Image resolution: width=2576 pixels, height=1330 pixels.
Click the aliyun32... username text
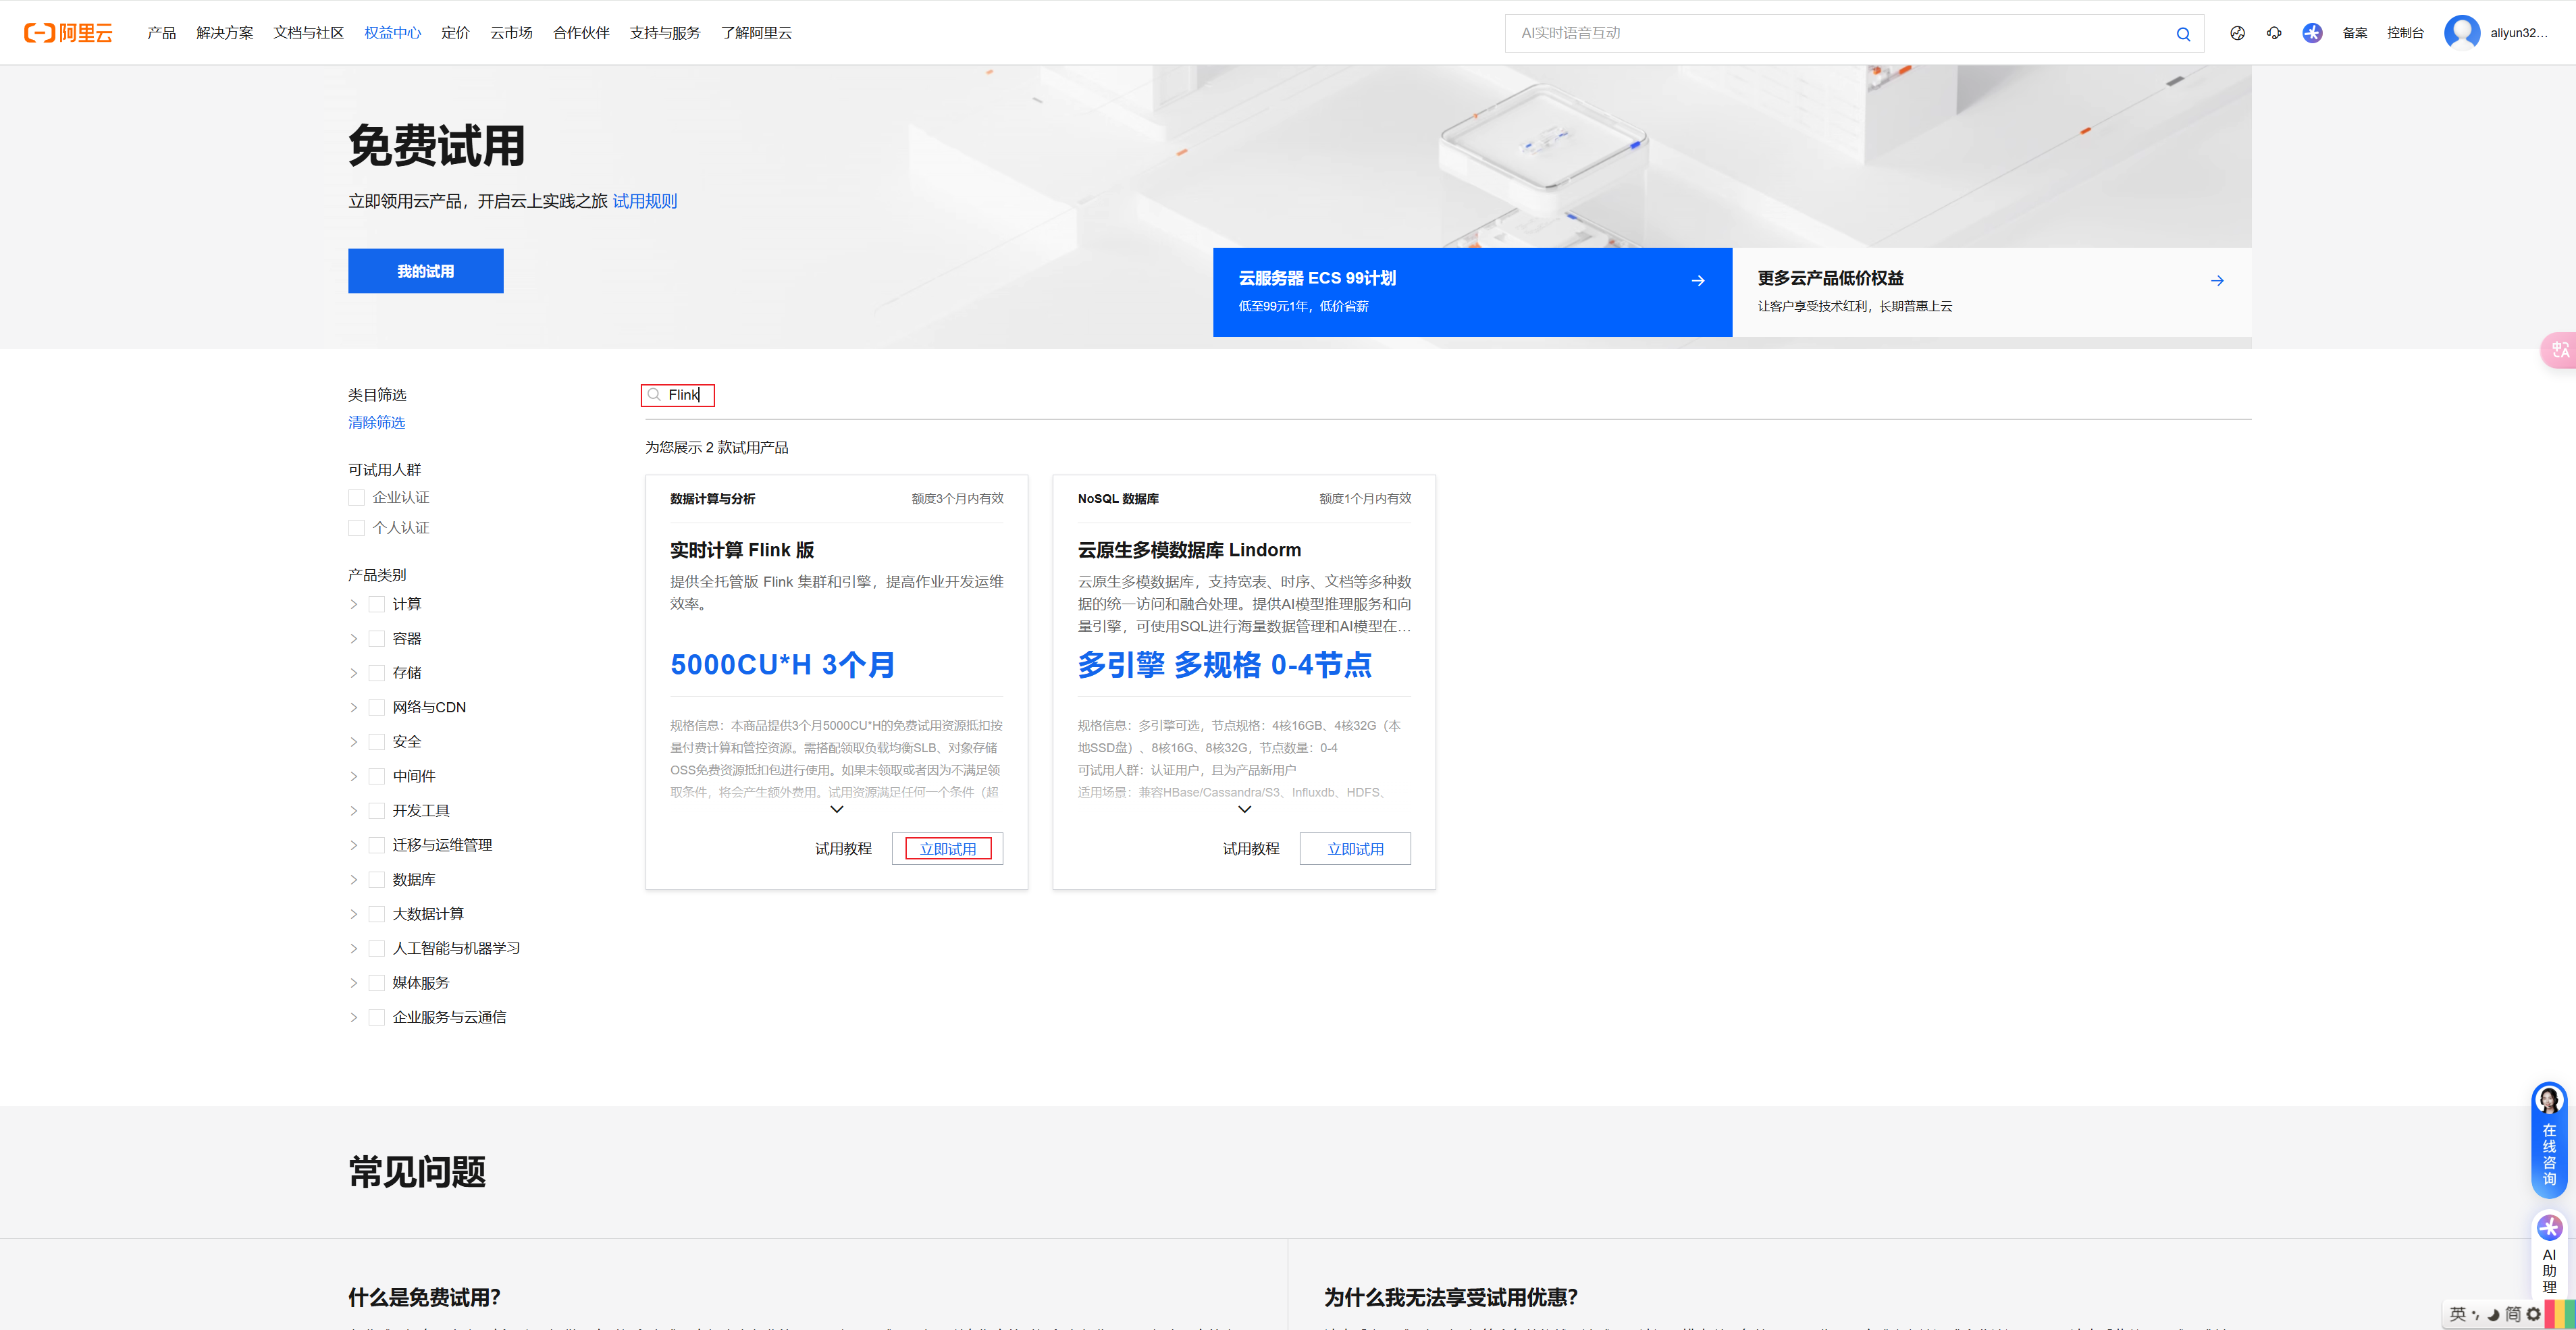click(x=2518, y=33)
